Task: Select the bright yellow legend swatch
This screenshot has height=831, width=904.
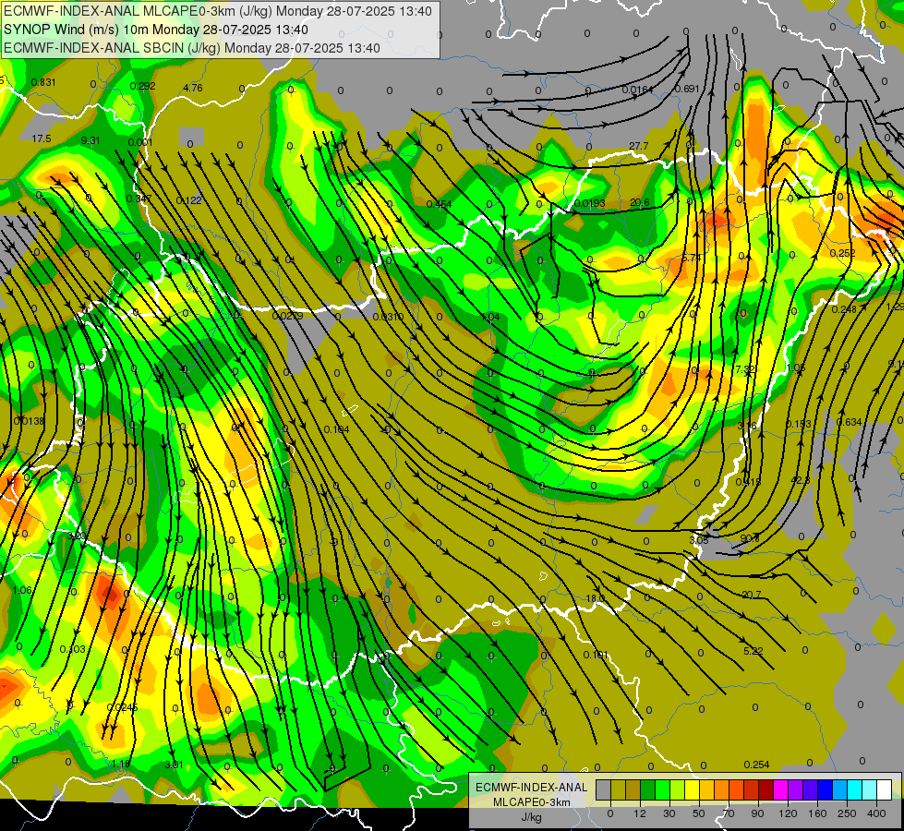Action: pos(693,789)
